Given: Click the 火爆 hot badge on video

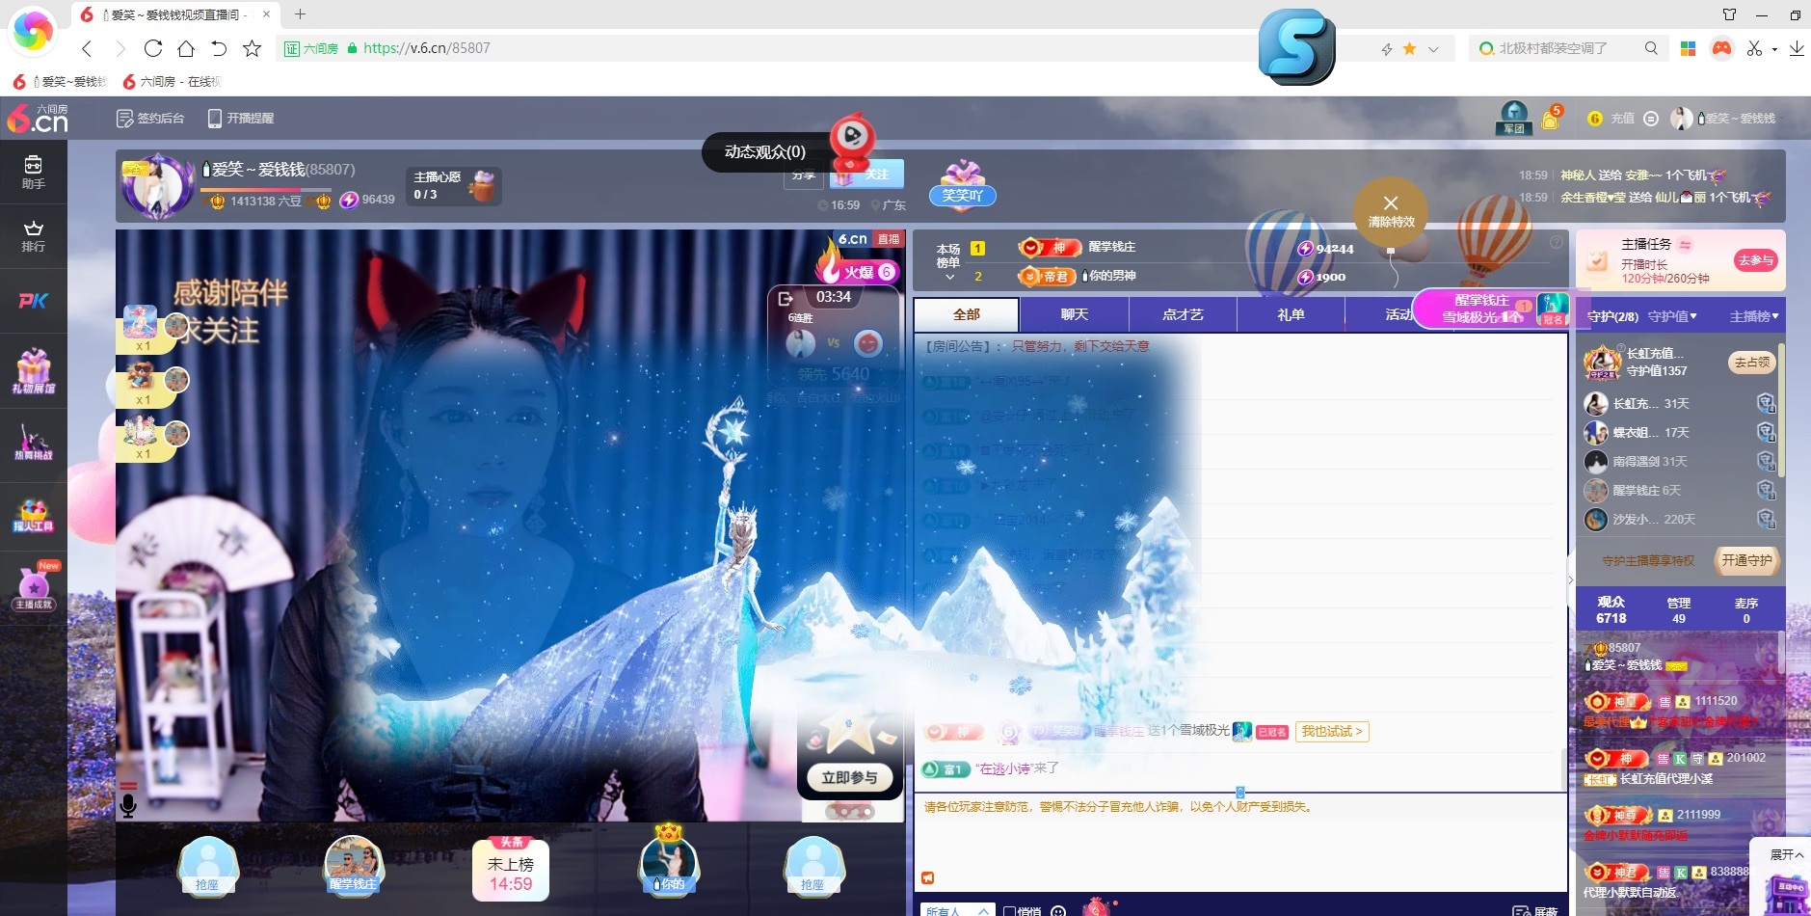Looking at the screenshot, I should [860, 272].
